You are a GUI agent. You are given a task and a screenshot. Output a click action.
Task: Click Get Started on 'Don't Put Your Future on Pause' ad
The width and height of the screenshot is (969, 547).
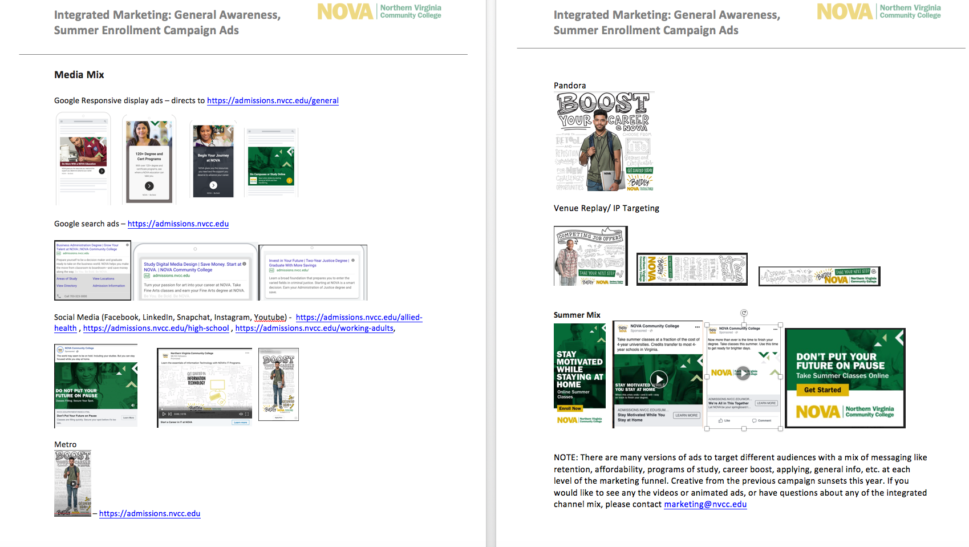click(822, 390)
